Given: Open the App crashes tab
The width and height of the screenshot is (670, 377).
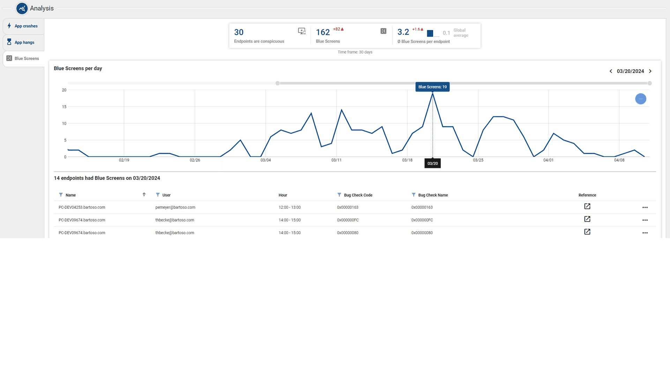Looking at the screenshot, I should click(x=23, y=26).
